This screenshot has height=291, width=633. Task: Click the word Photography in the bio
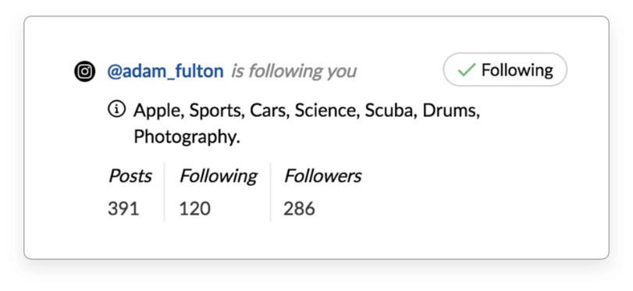pos(187,137)
